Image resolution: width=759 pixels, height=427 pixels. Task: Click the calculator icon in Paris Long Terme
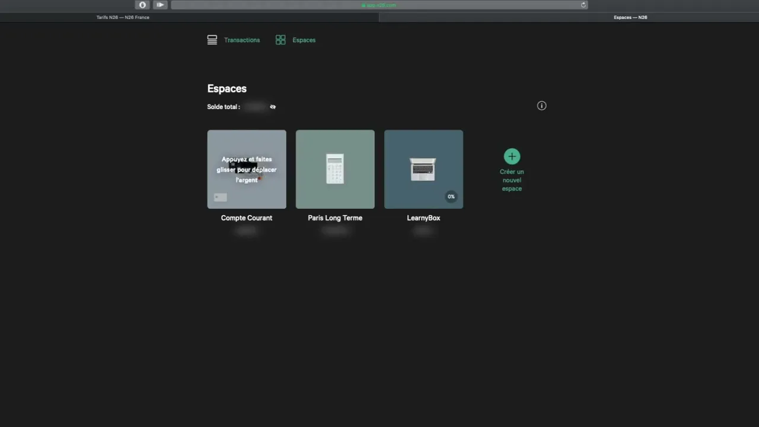pyautogui.click(x=335, y=168)
